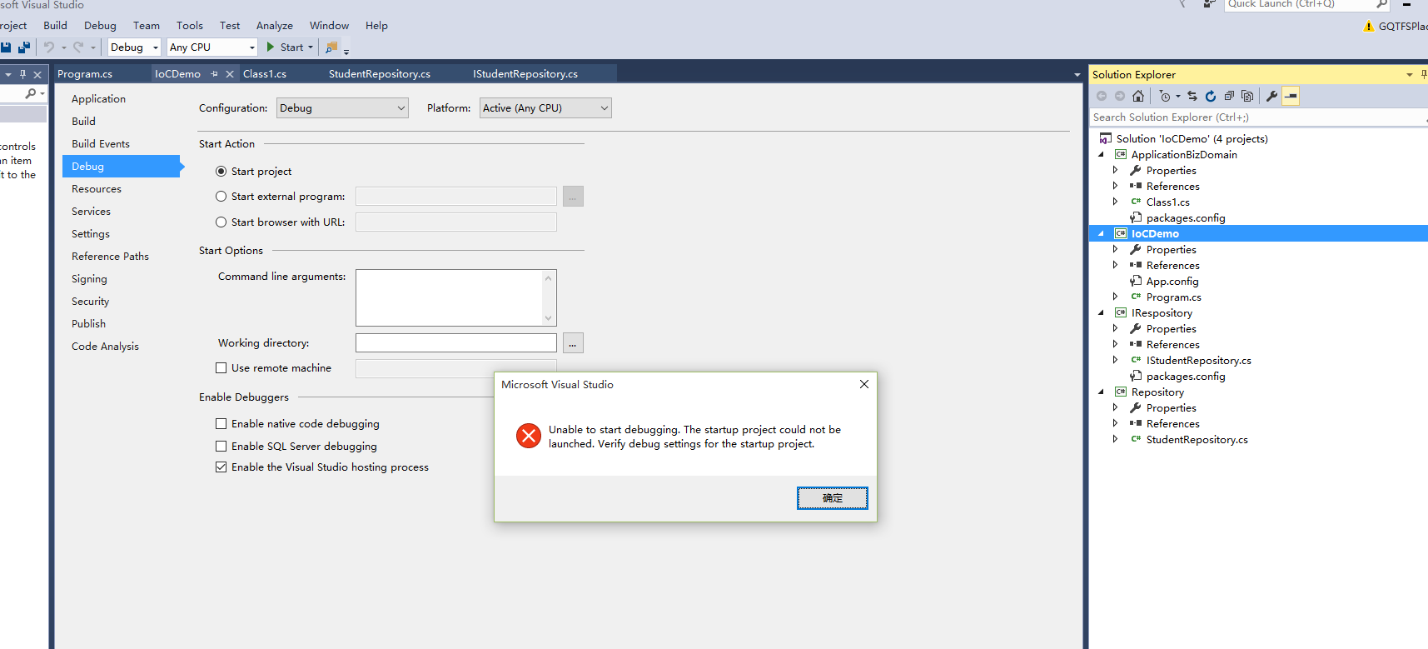The height and width of the screenshot is (649, 1428).
Task: Expand IStudentRepository.cs node in tree
Action: click(x=1116, y=361)
